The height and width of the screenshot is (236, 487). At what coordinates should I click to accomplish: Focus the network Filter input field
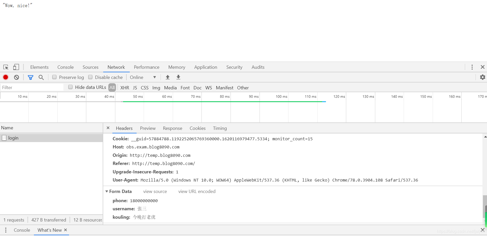tap(32, 88)
